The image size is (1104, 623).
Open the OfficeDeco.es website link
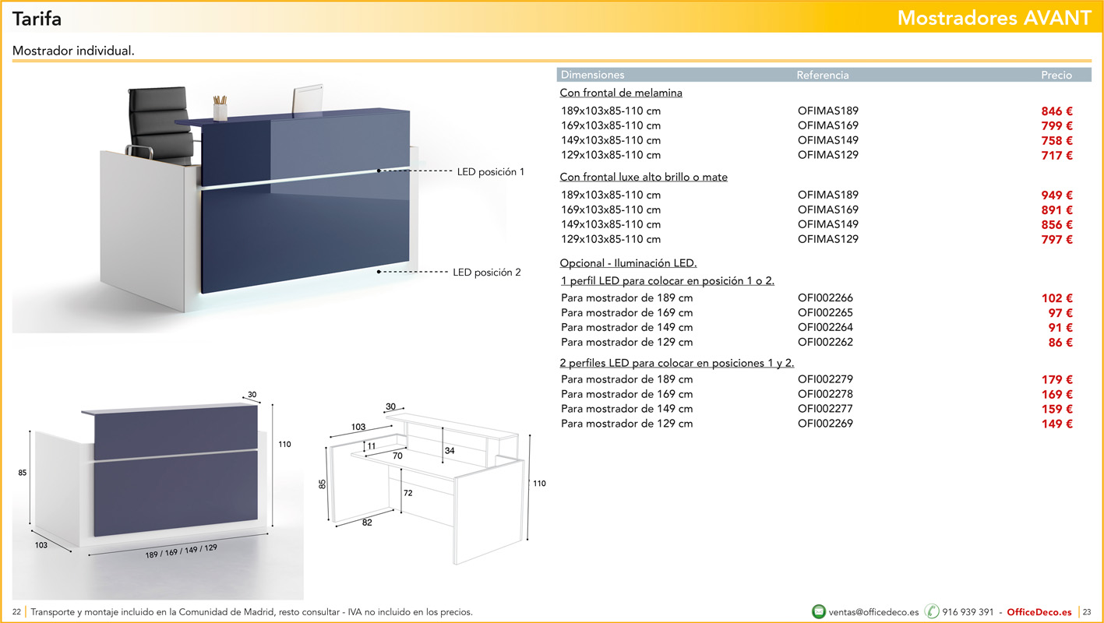(x=1039, y=612)
